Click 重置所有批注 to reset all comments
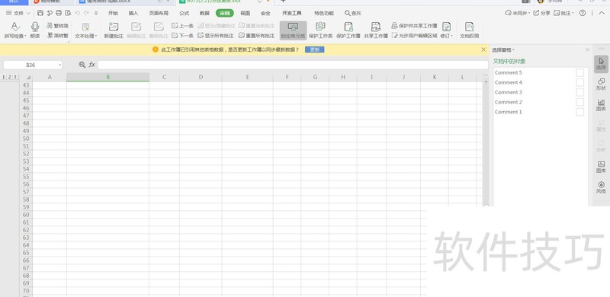This screenshot has height=297, width=610. point(257,35)
